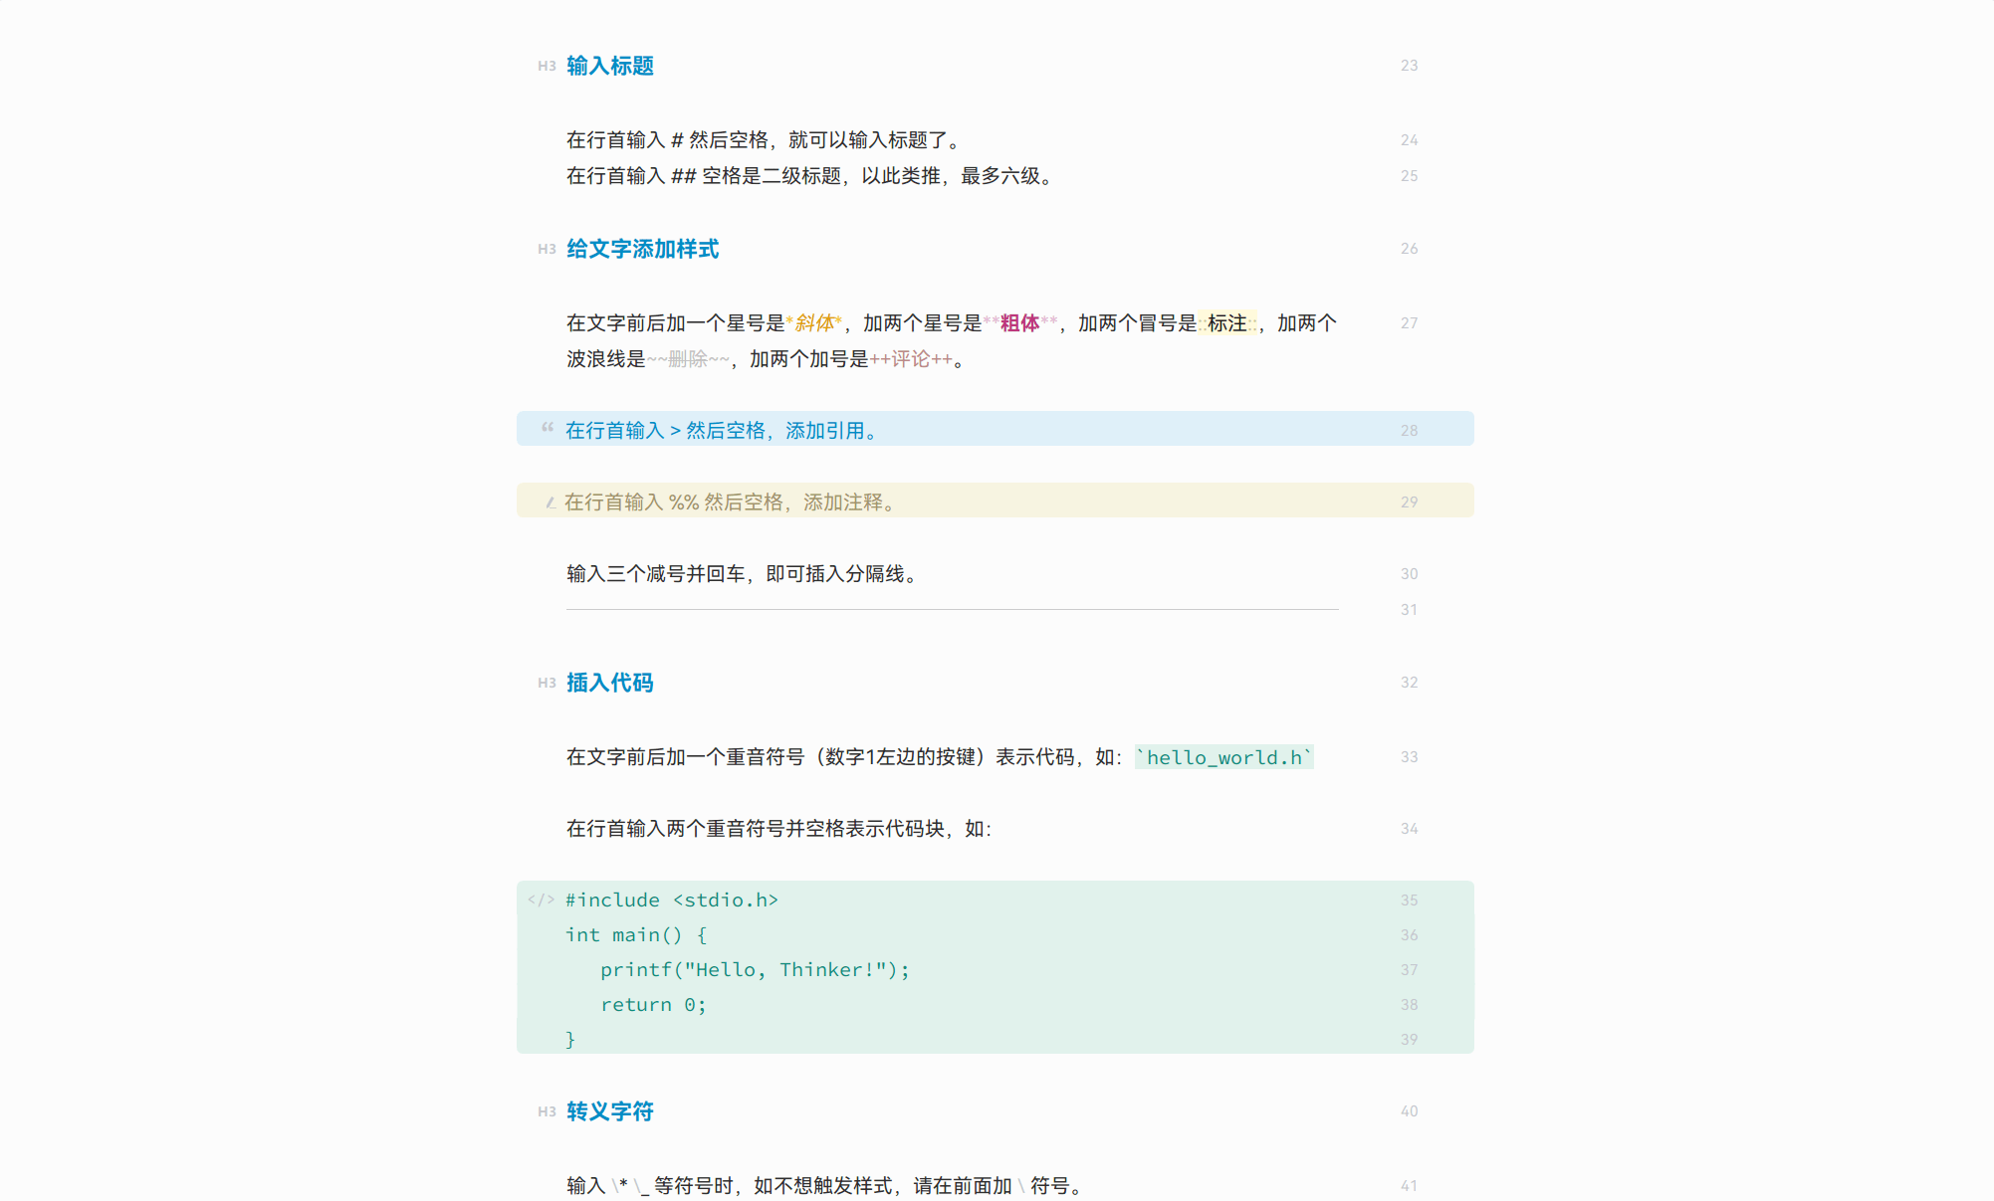Click the code line printf("Hello, Thinker!");
The height and width of the screenshot is (1201, 1994).
(x=755, y=969)
